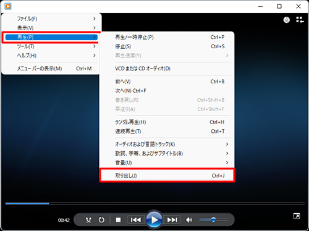309x231 pixels.
Task: Switch to library view icon
Action: 300,20
